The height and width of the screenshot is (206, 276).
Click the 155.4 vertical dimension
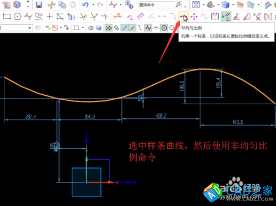(219, 83)
